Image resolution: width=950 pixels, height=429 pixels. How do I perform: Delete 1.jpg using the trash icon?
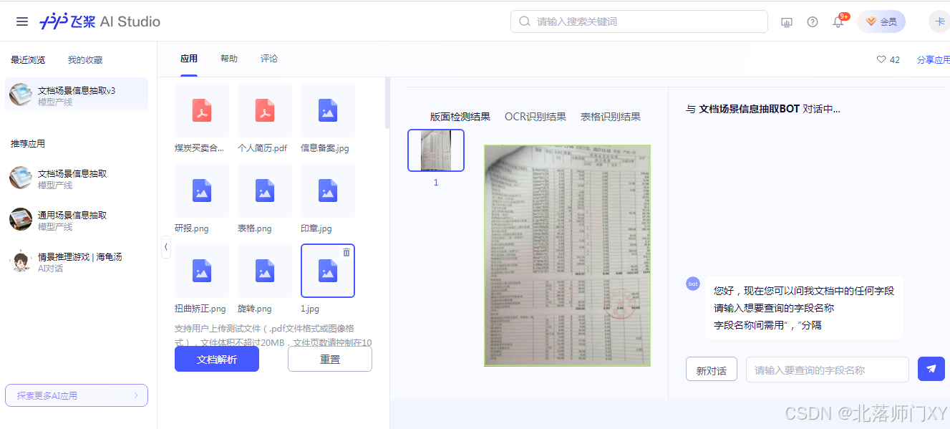[x=346, y=251]
